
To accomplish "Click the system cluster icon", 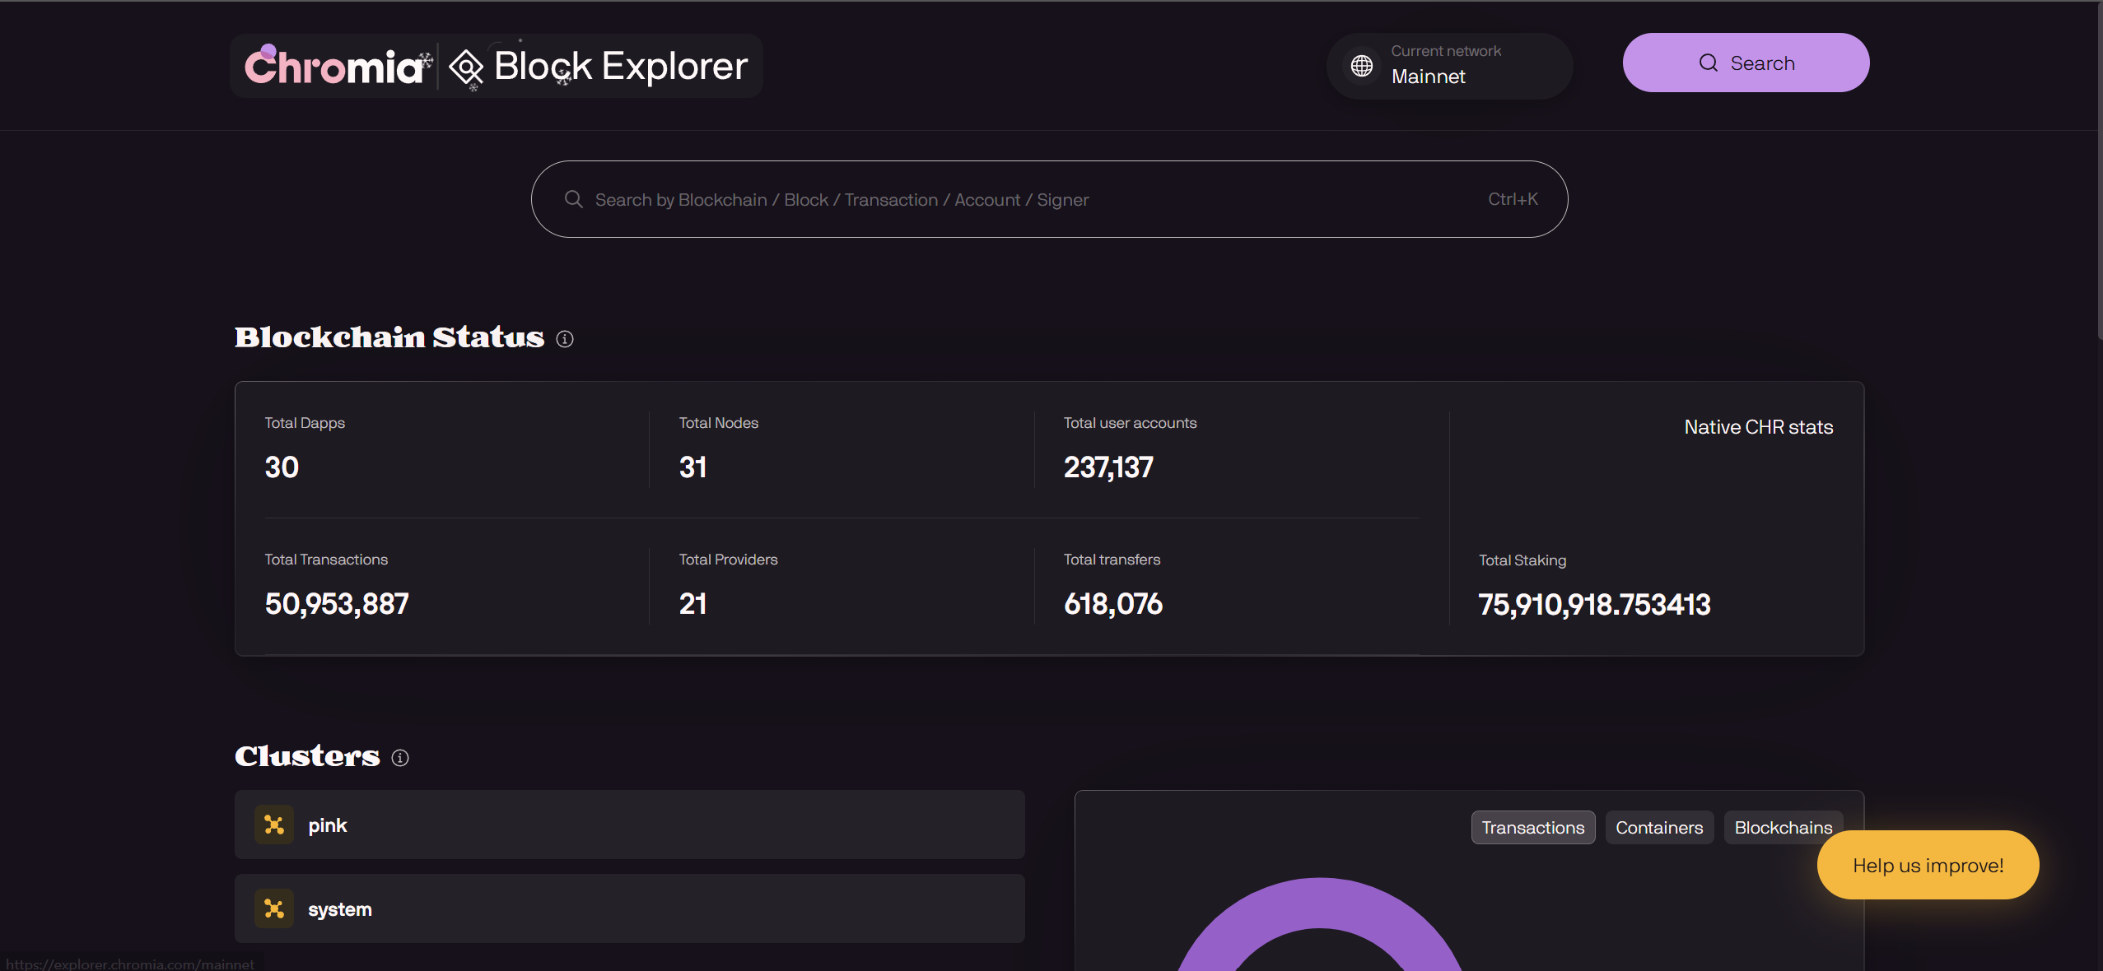I will [273, 908].
